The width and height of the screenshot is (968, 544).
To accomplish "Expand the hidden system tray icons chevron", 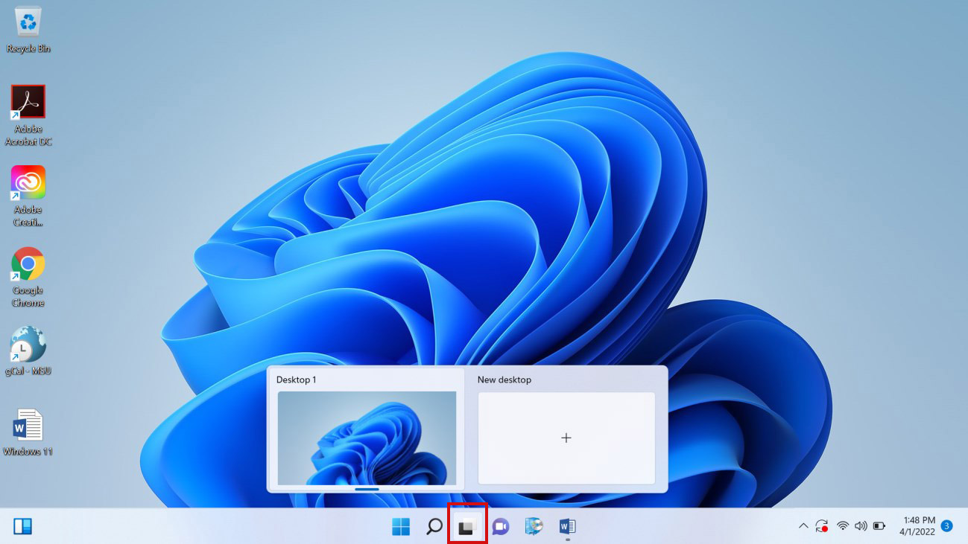I will pos(803,526).
